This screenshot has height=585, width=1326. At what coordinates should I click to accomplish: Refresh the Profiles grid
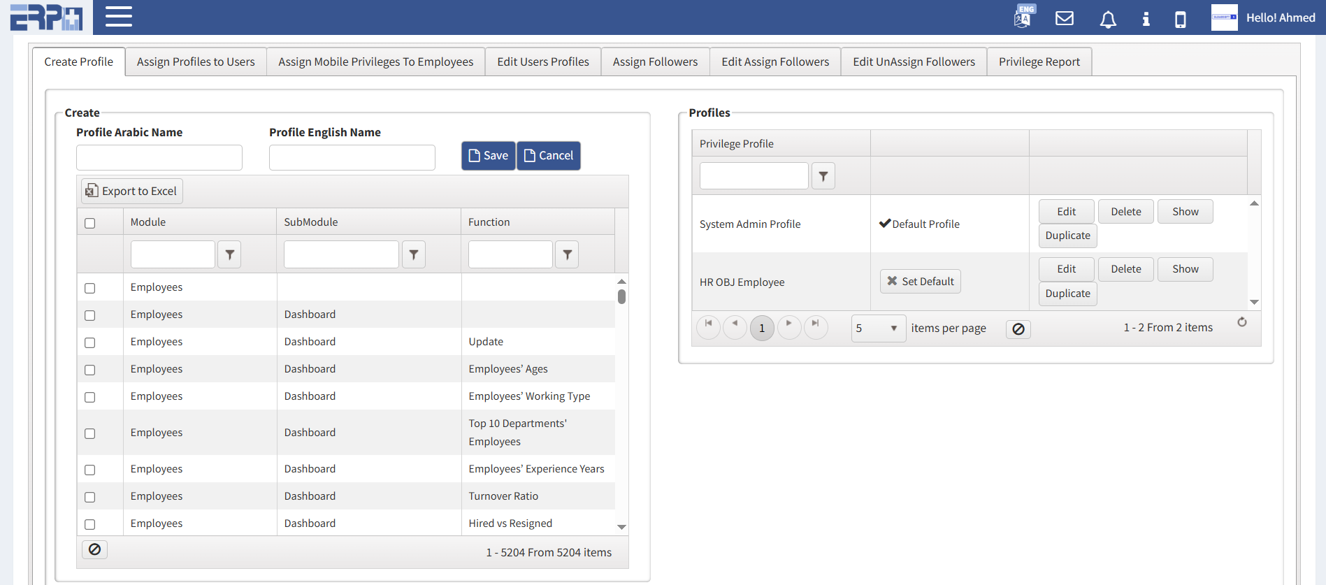[1241, 322]
